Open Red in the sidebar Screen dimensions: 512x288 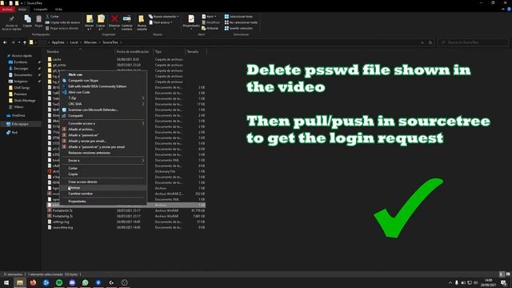click(x=14, y=133)
